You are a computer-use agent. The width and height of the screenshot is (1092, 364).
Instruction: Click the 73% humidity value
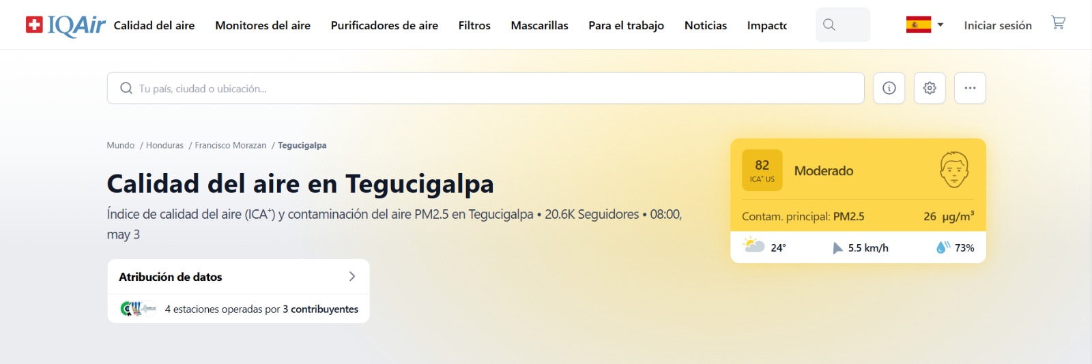pyautogui.click(x=964, y=247)
